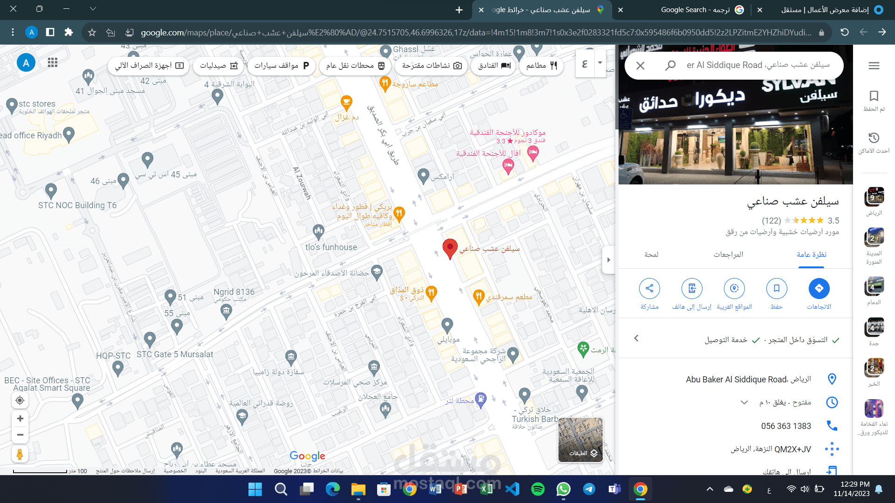Filter by Parking (مواقف سيارات) chip

point(282,66)
